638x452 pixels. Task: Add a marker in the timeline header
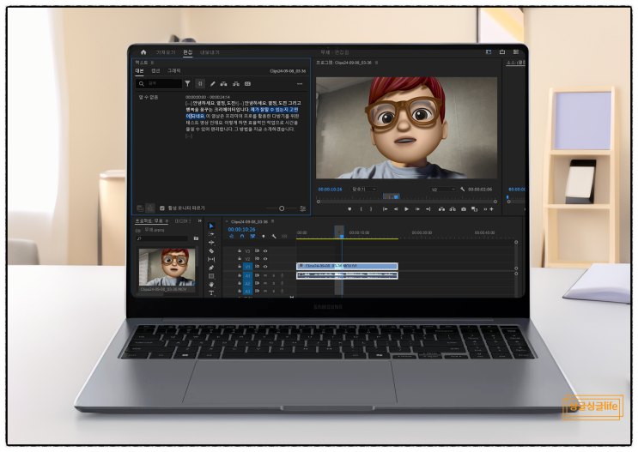(263, 236)
